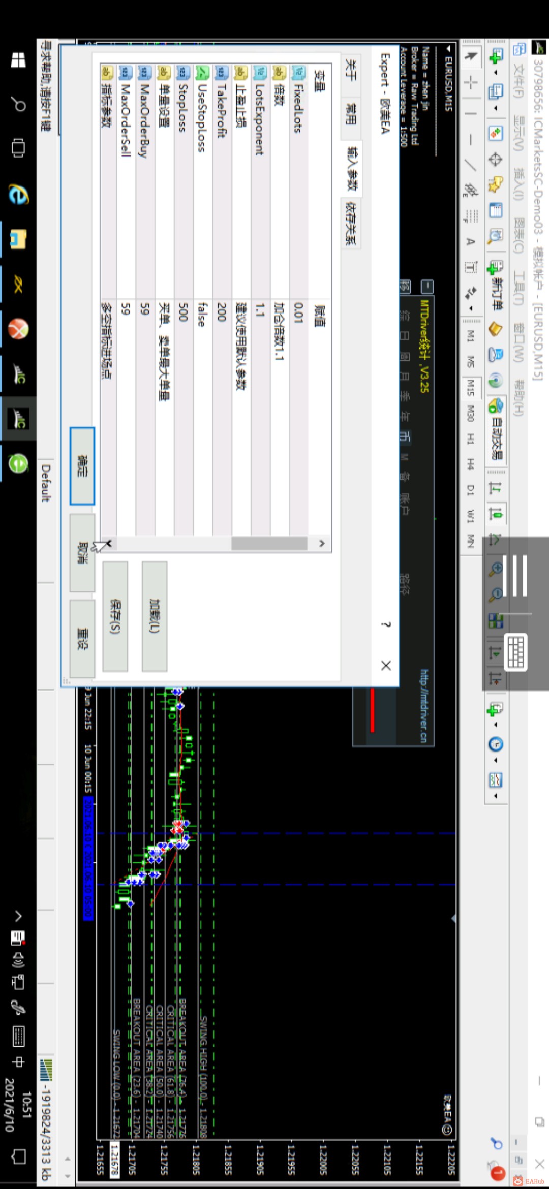The image size is (549, 1189).
Task: Toggle 自动交易 auto trading
Action: click(496, 429)
